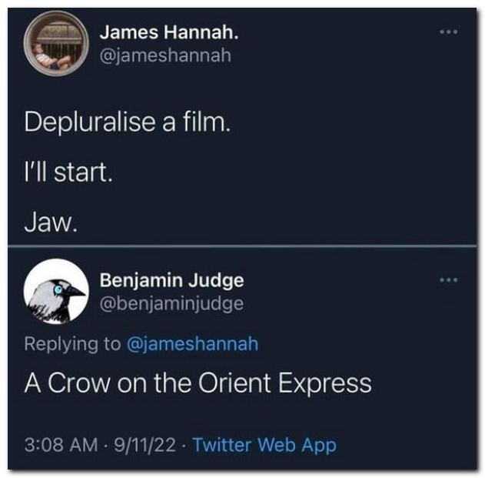Click the blue @jameshannah mention link

coord(192,343)
